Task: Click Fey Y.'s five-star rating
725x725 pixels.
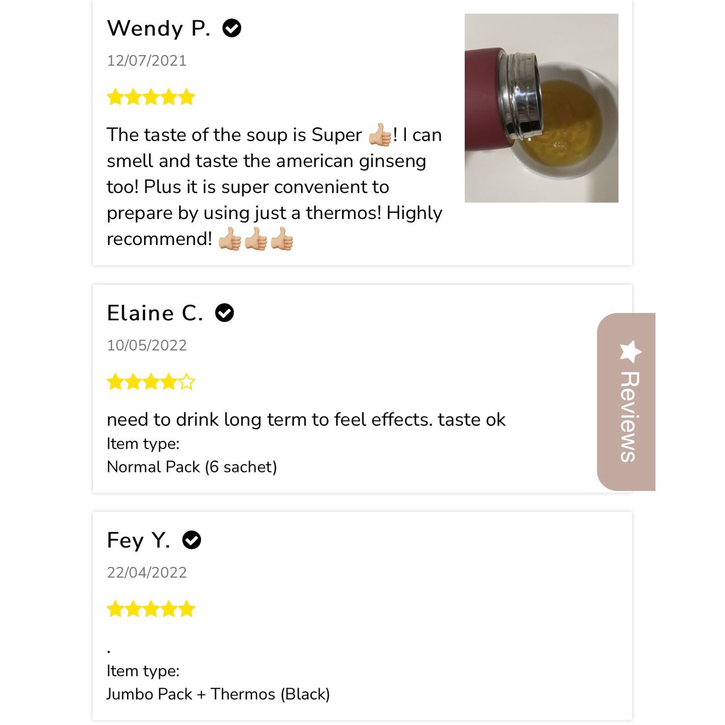Action: (x=151, y=609)
